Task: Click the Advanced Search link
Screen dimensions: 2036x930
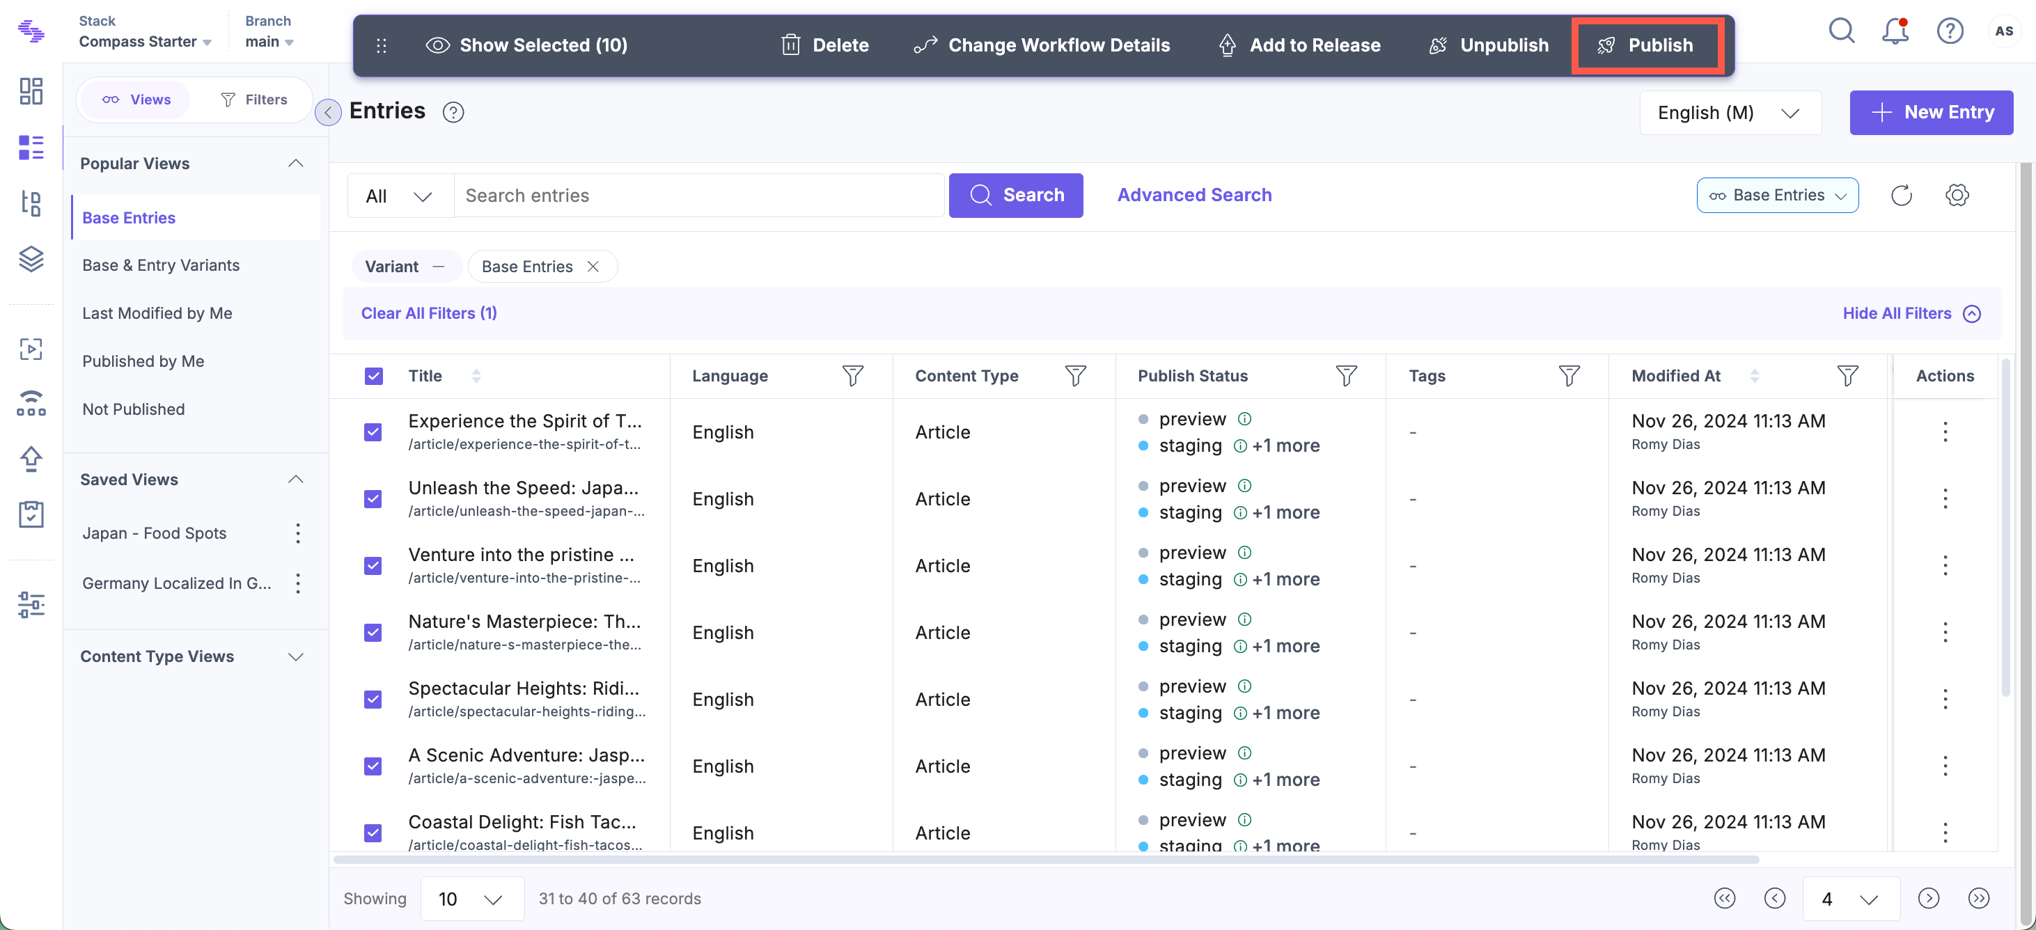Action: click(x=1193, y=195)
